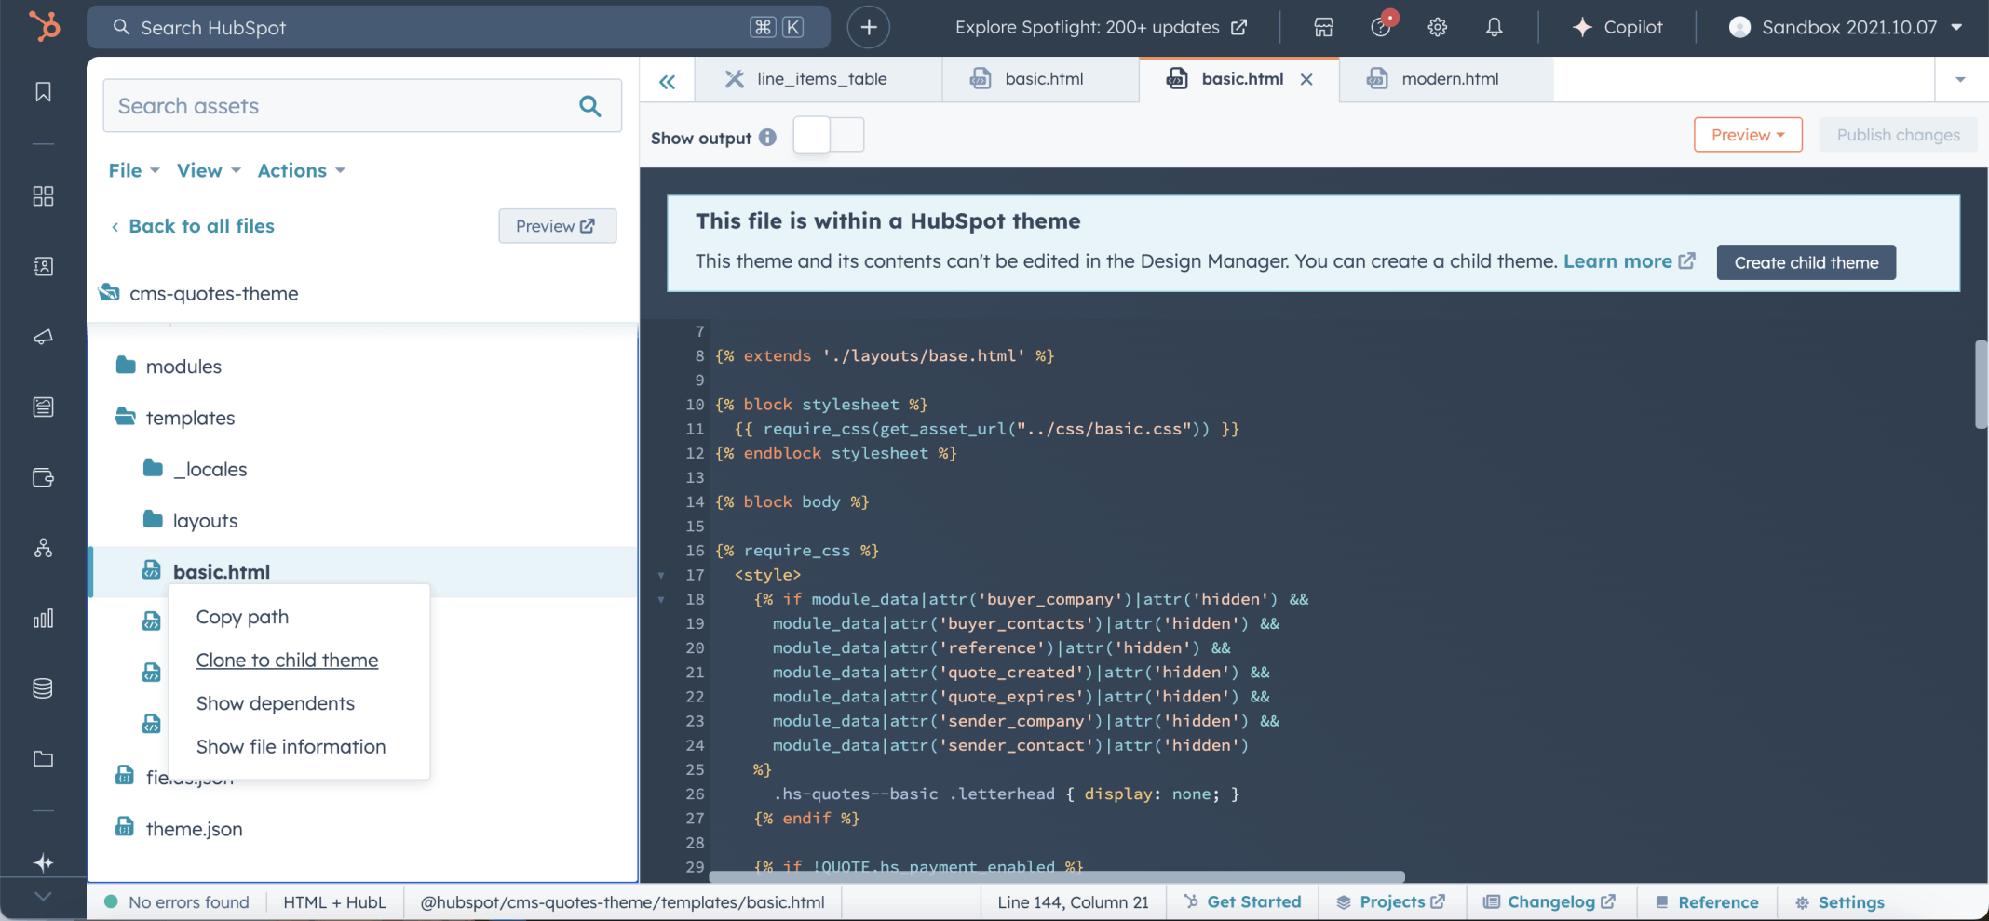Fold code at line 18
Screen dimensions: 1989x921
click(661, 599)
